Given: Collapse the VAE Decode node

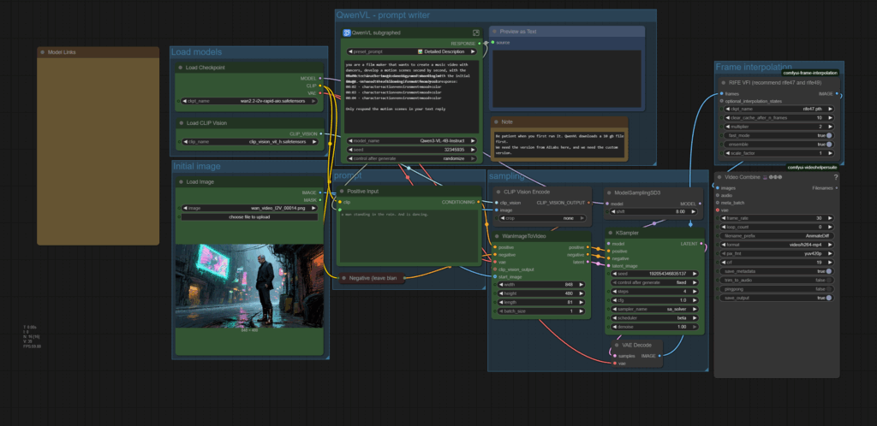Looking at the screenshot, I should tap(617, 345).
